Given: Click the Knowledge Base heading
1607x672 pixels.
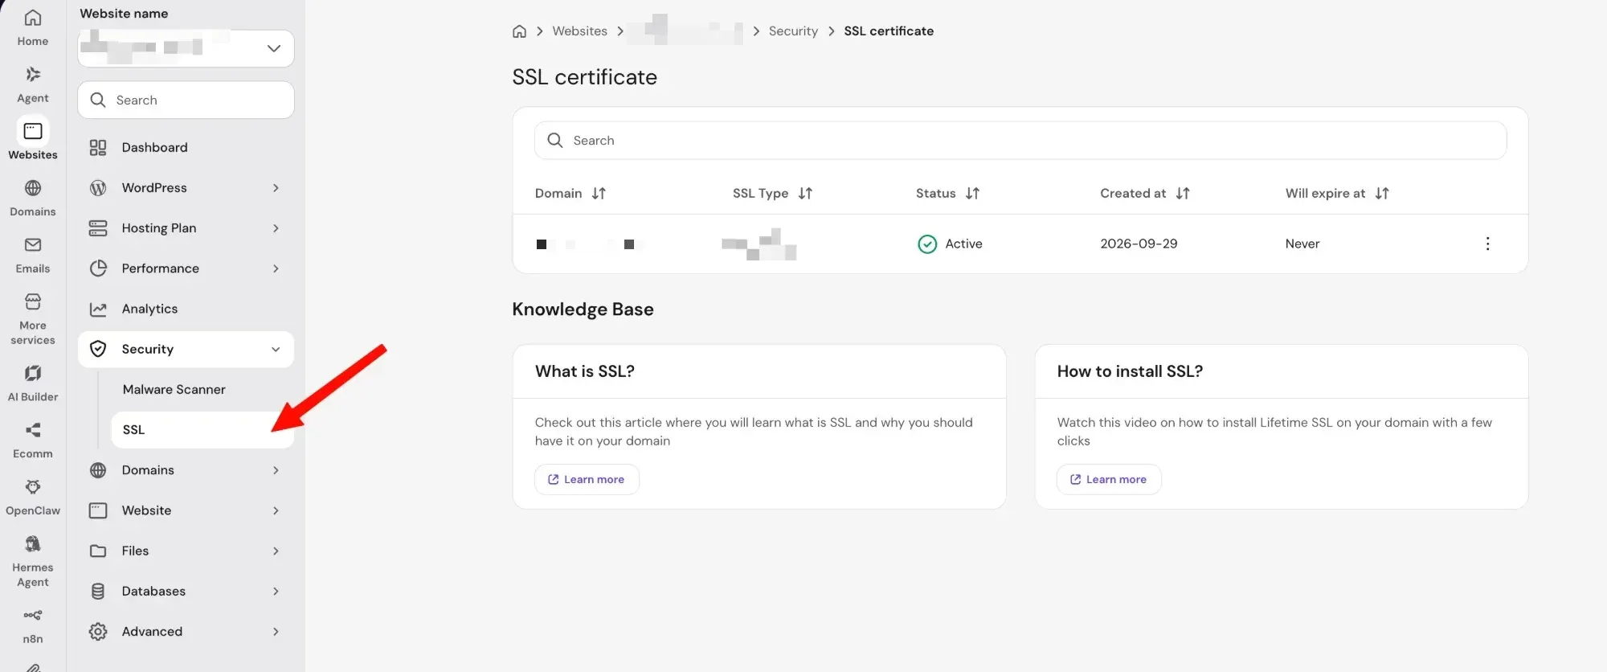Looking at the screenshot, I should coord(583,309).
